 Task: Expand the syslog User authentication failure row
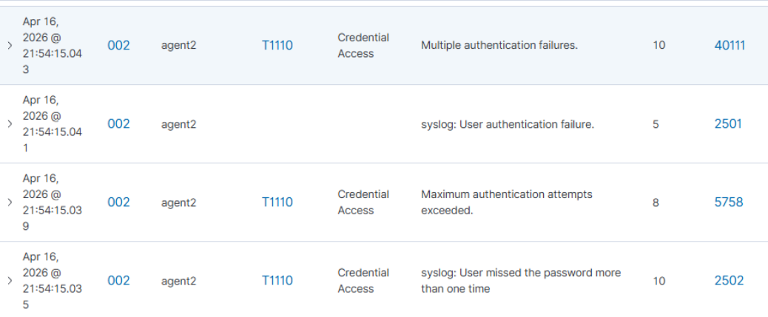point(10,124)
